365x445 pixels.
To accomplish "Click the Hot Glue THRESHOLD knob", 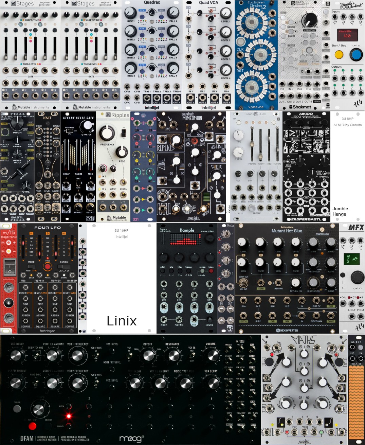I will pyautogui.click(x=313, y=263).
